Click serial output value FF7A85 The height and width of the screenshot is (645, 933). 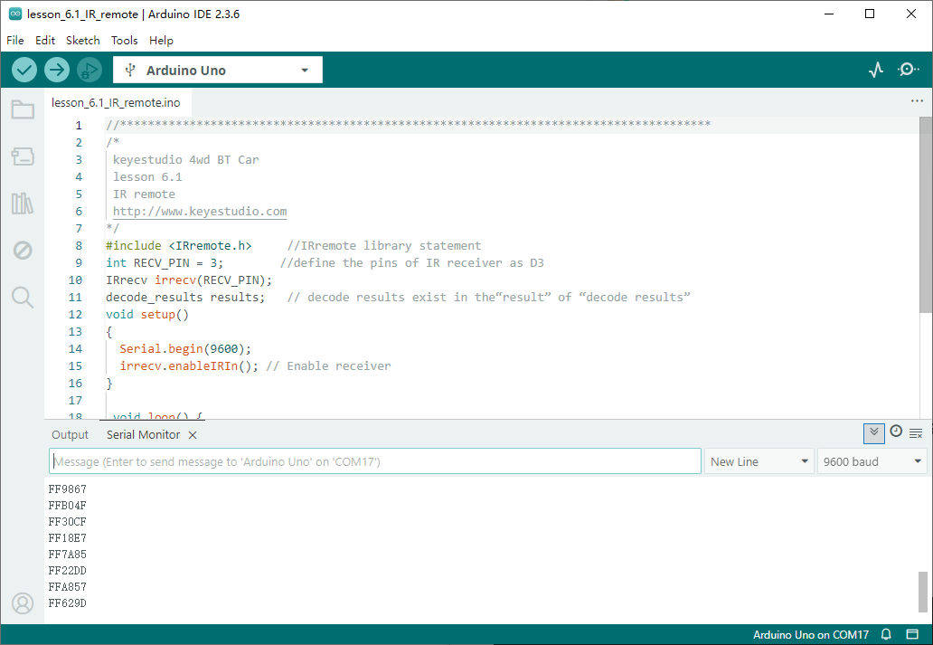tap(67, 555)
